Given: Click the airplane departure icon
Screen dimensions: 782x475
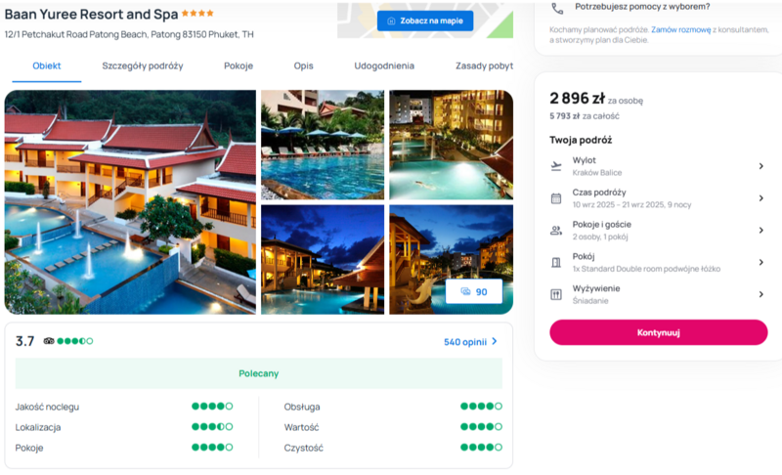Looking at the screenshot, I should [556, 166].
